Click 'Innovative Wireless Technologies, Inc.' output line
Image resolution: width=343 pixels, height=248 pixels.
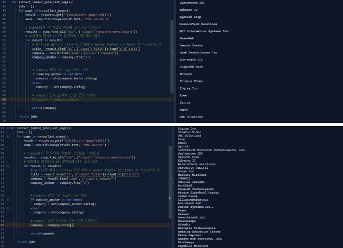pos(211,150)
